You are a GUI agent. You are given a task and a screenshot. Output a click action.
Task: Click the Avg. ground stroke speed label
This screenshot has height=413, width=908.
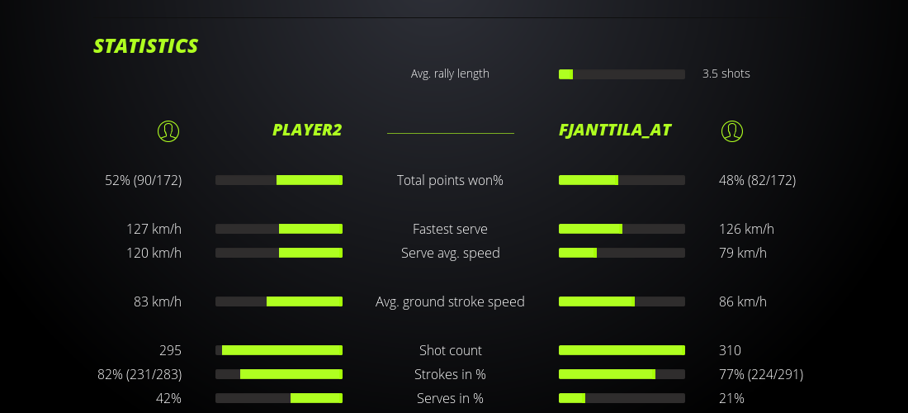point(450,301)
